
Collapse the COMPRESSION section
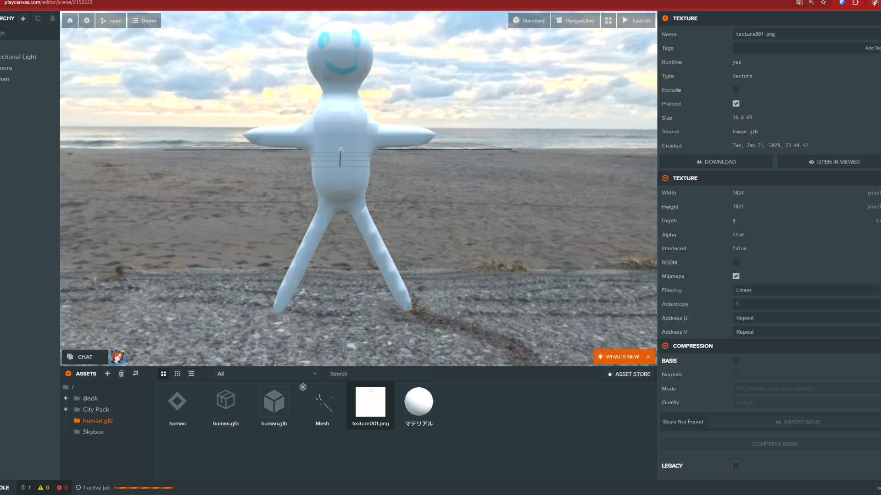(x=665, y=346)
